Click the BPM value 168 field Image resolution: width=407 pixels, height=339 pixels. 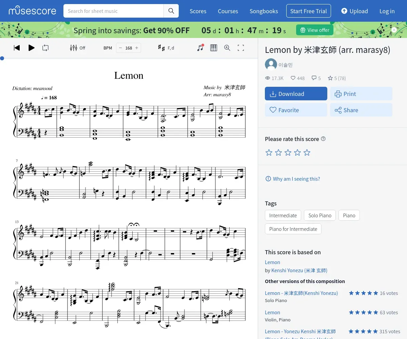[129, 48]
